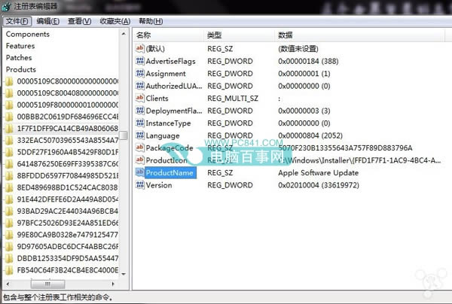The image size is (452, 304).
Task: Open the 文件(F) menu
Action: coord(17,21)
